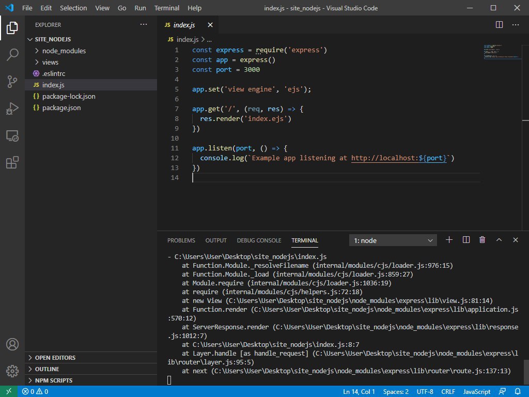This screenshot has width=529, height=397.
Task: Maximize the terminal panel with chevron
Action: (x=499, y=240)
